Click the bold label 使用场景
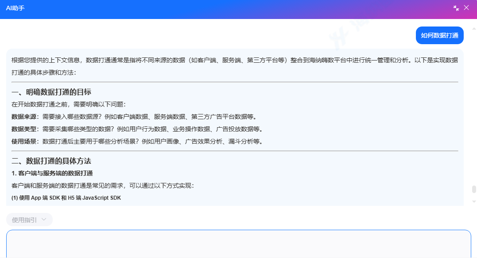 [24, 141]
